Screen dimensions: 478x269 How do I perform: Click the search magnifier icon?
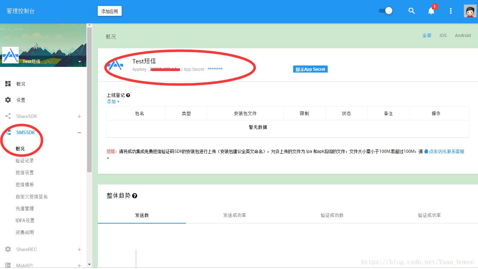pos(411,11)
